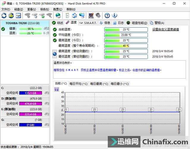Click the blue reset measured temperatures button
Viewport: 190px width, 149px height.
tap(55, 54)
